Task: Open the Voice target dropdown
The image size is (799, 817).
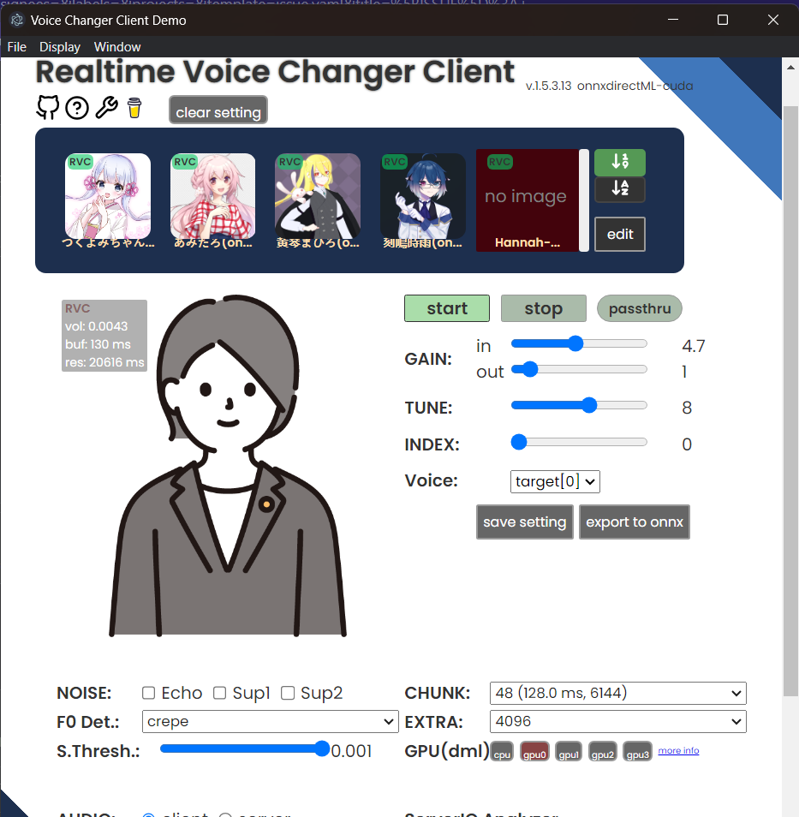Action: pyautogui.click(x=555, y=481)
